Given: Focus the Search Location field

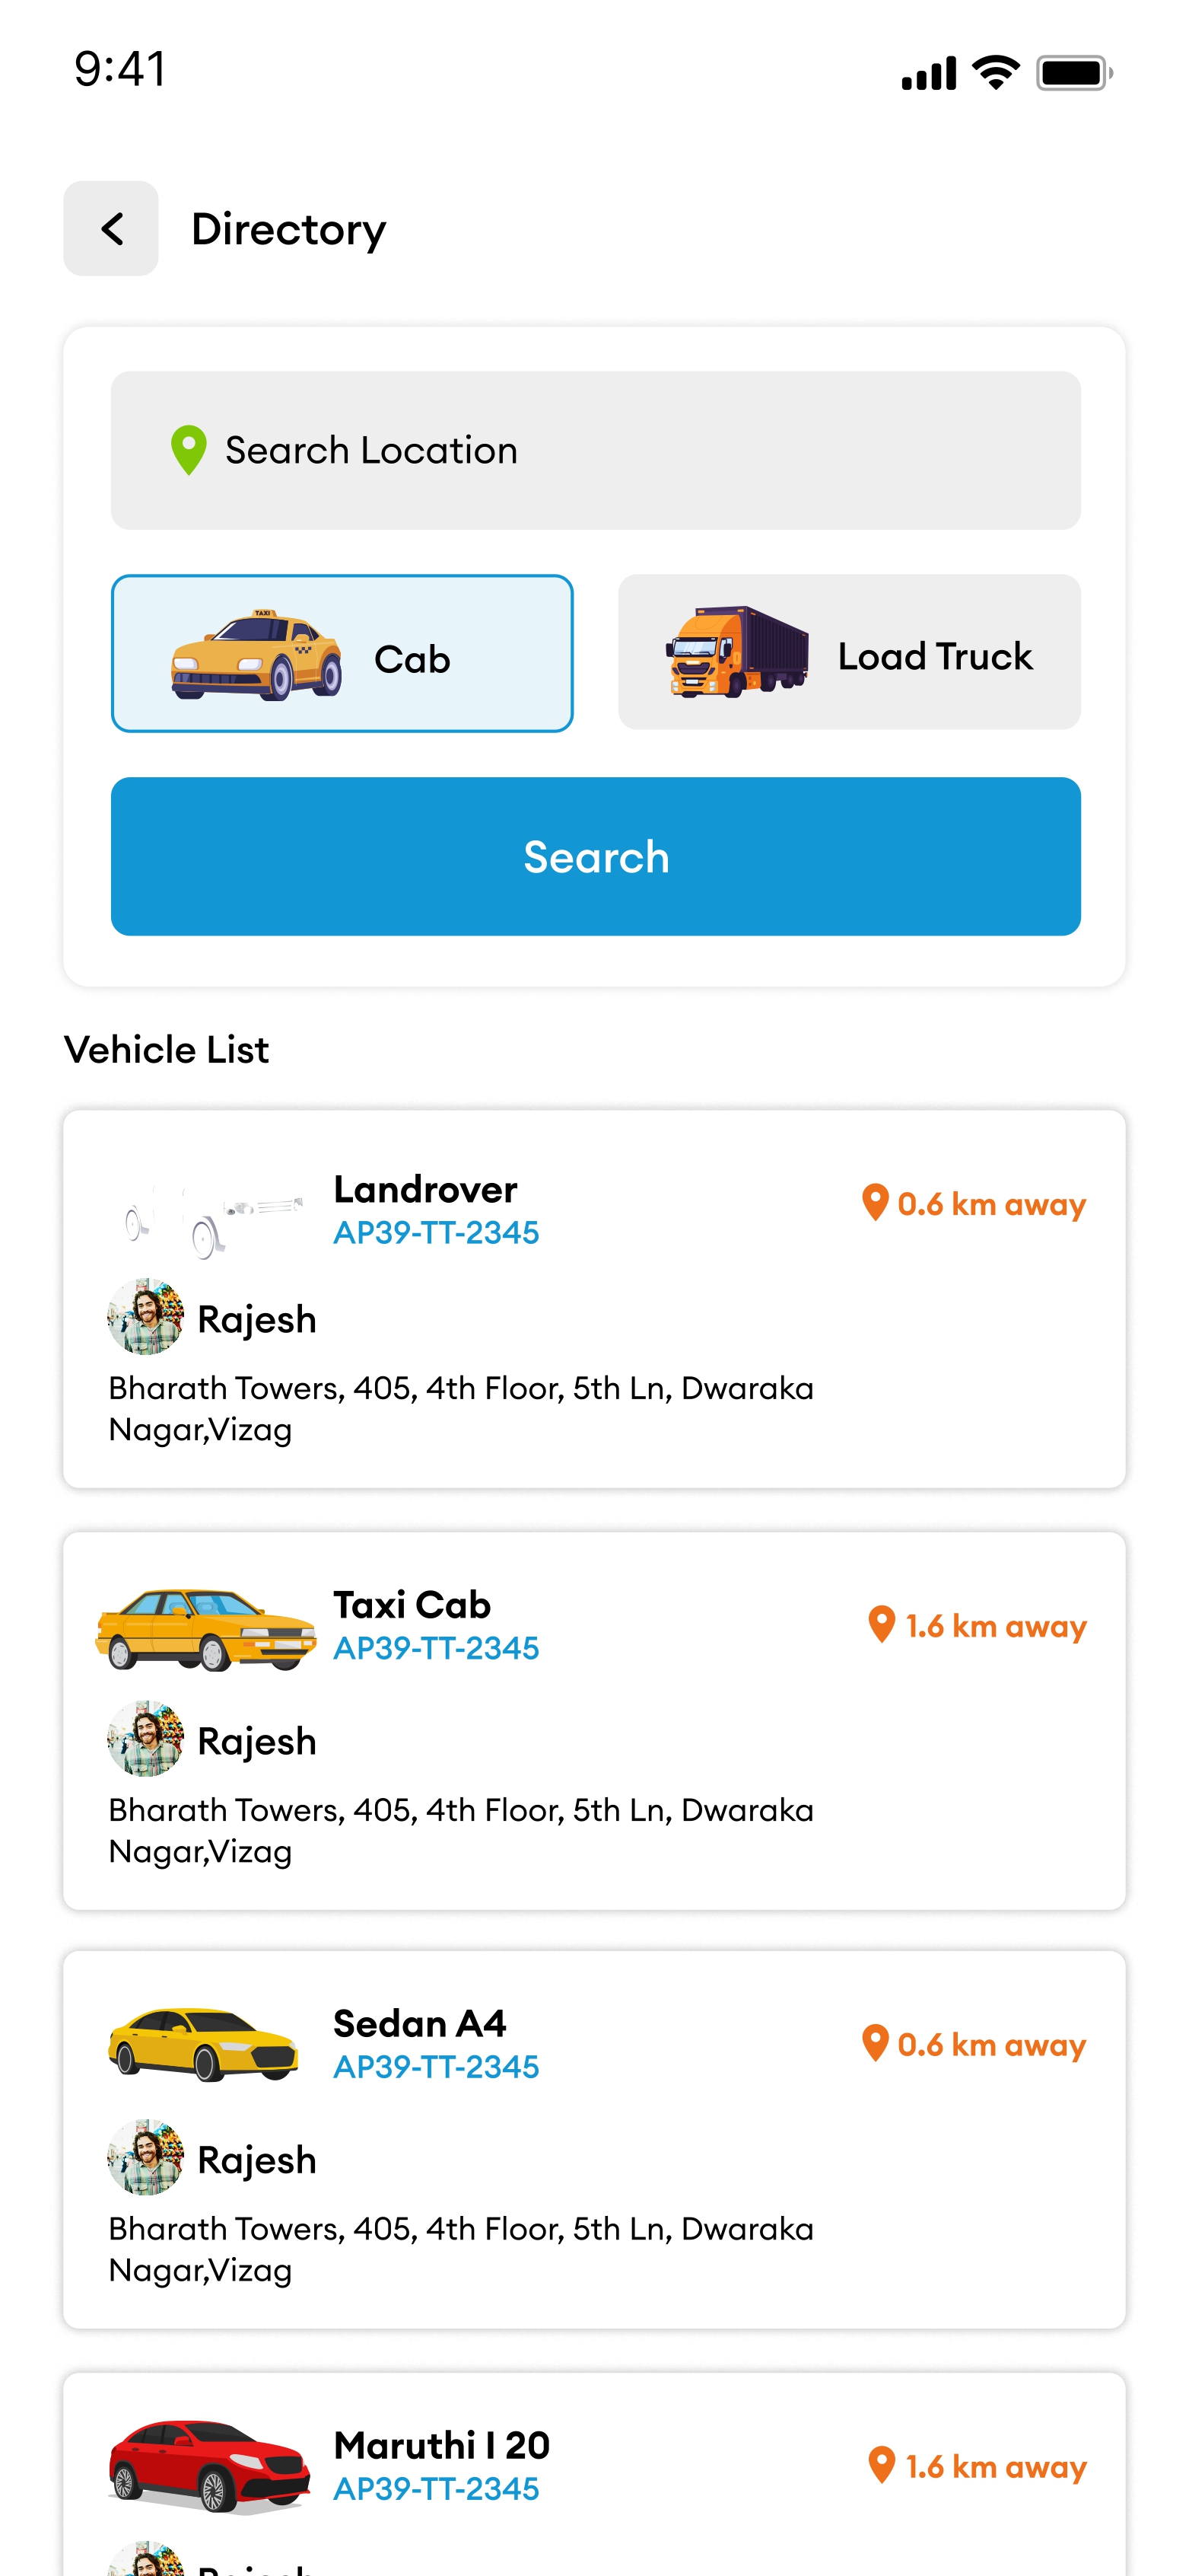Looking at the screenshot, I should [596, 451].
